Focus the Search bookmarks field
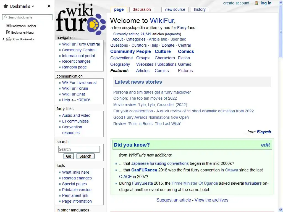283x212 pixels. coord(27,17)
